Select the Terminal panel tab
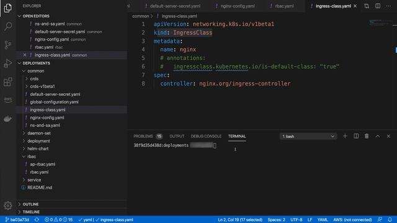This screenshot has height=223, width=397. tap(237, 136)
